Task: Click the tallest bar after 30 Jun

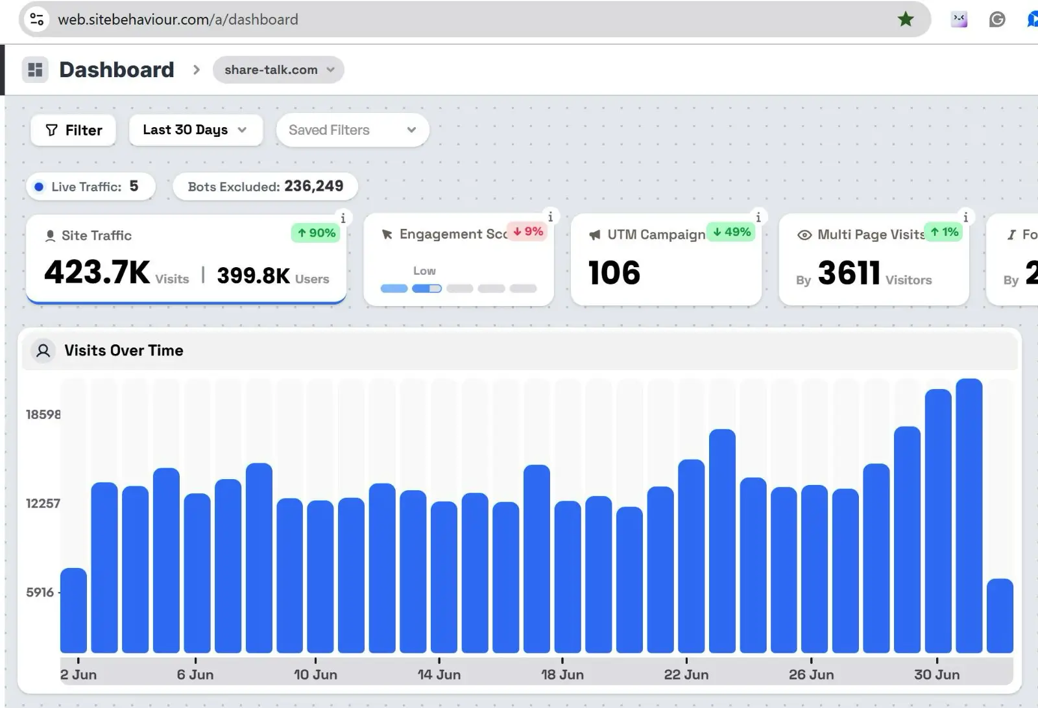Action: [x=969, y=515]
